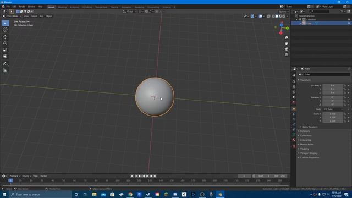Switch to the Sculpting workspace tab
This screenshot has height=198, width=352.
coord(74,7)
